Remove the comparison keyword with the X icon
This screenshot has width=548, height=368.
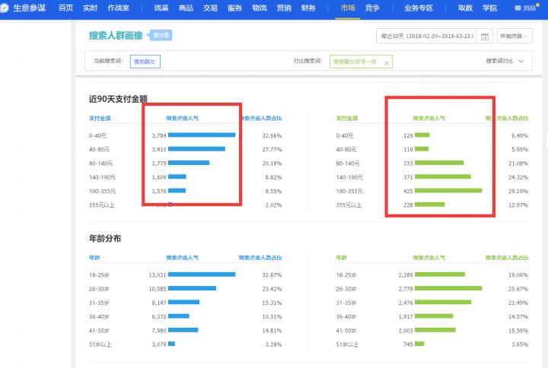(387, 63)
